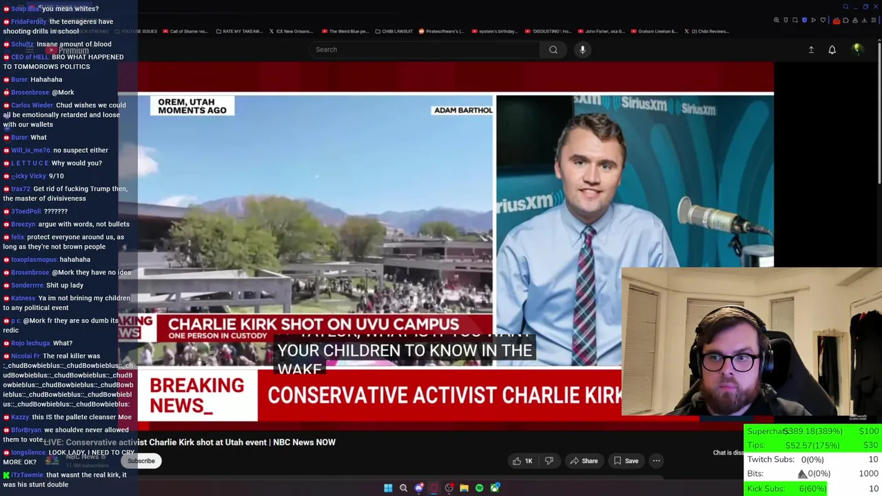Open the 'RATE MY TAKEAW...' bookmark folder
This screenshot has width=882, height=496.
[x=239, y=31]
